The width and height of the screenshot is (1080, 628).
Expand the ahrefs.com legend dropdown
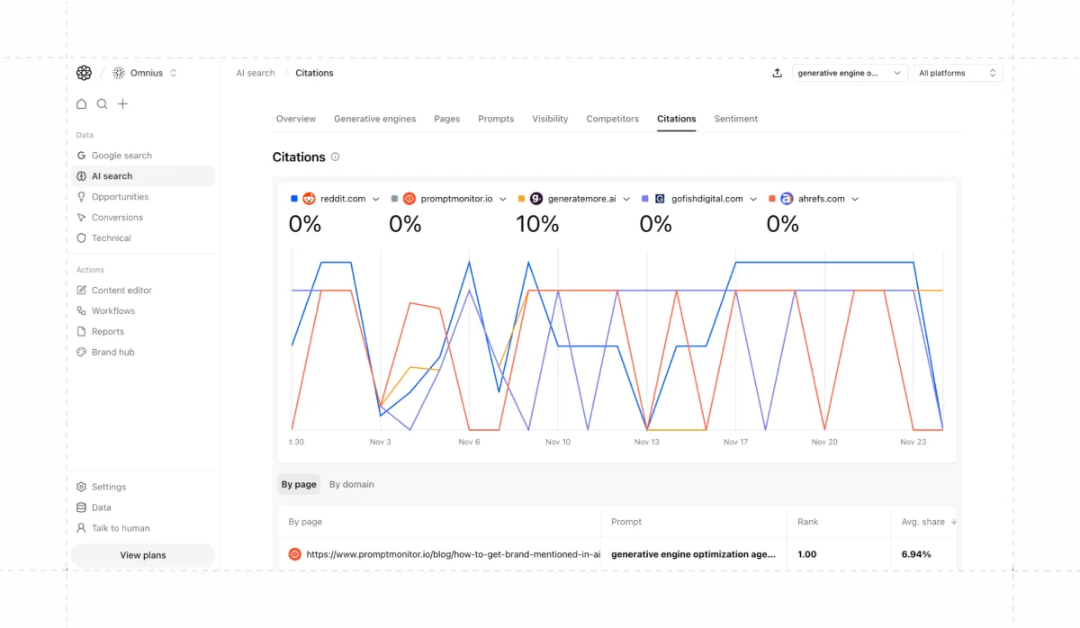[855, 199]
